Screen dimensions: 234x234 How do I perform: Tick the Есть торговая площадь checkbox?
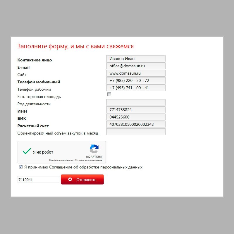click(x=109, y=94)
